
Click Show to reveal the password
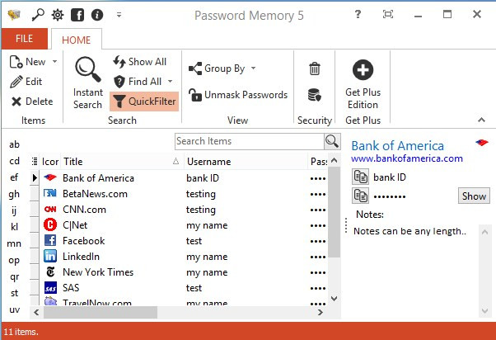[x=474, y=196]
